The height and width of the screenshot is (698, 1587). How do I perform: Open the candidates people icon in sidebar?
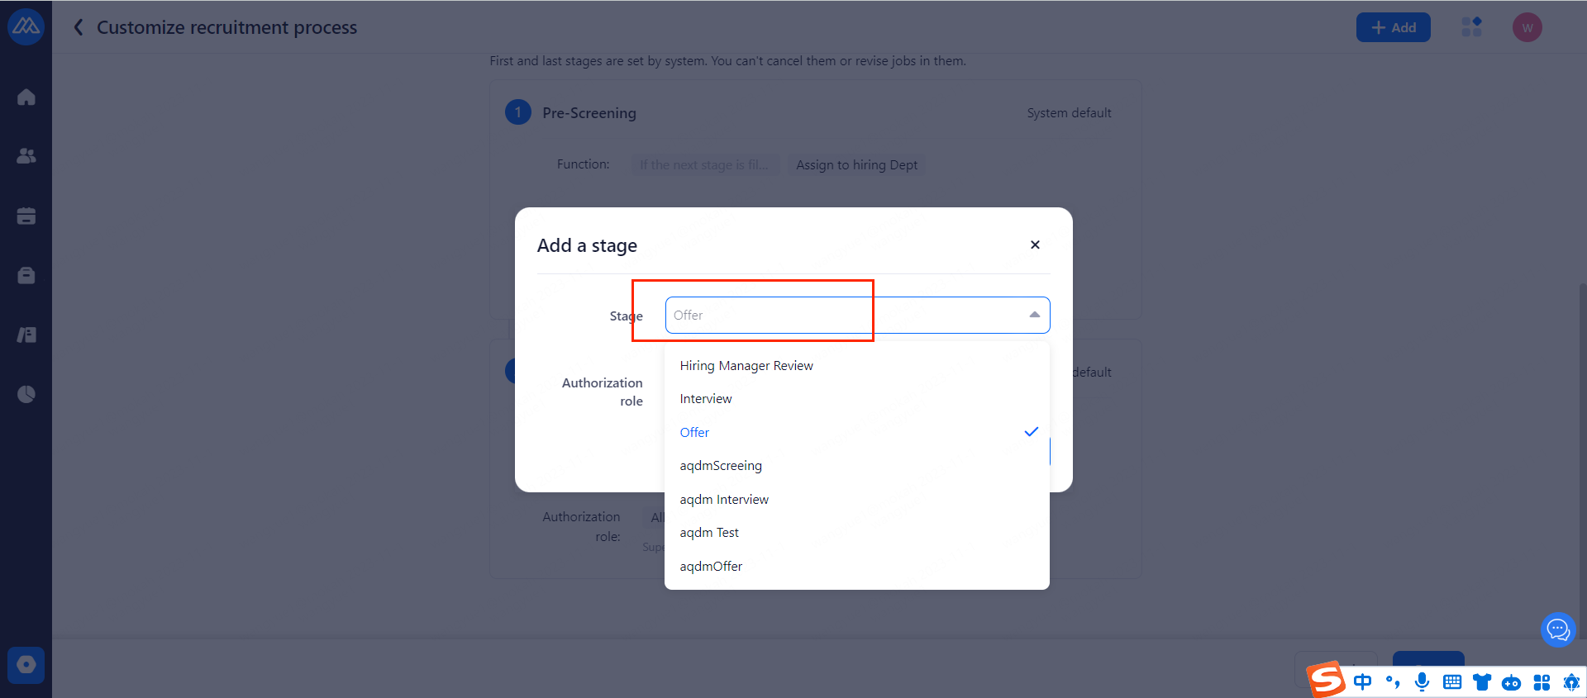pos(26,156)
